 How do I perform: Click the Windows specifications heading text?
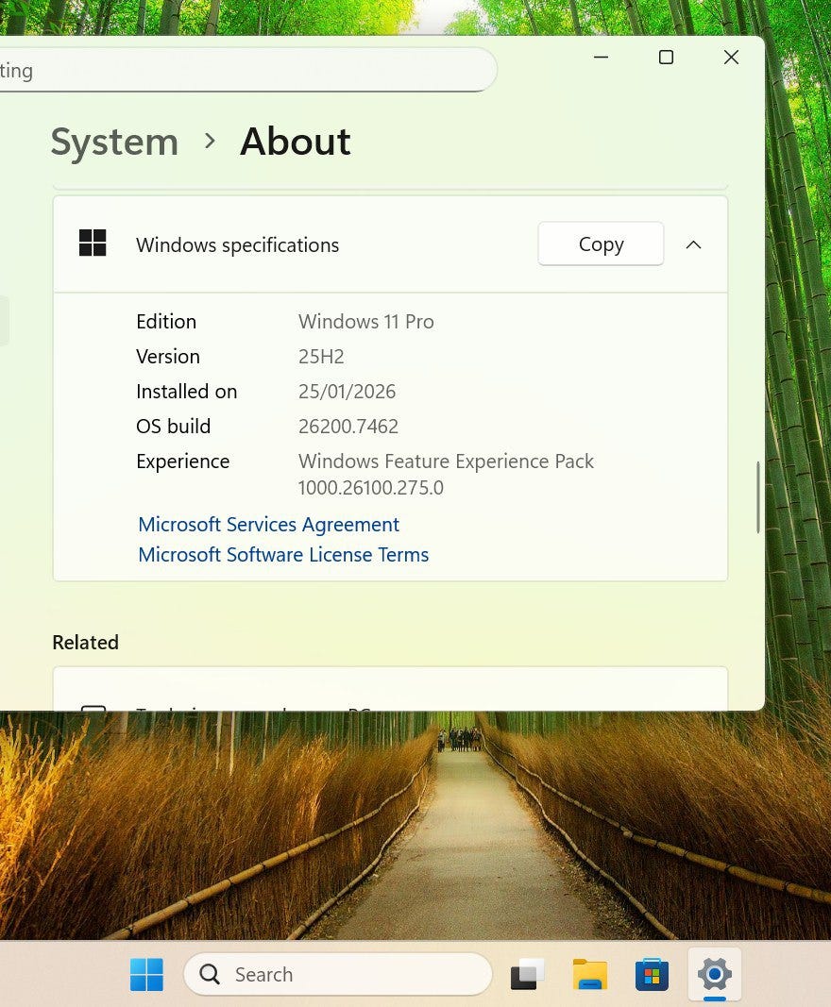point(238,245)
